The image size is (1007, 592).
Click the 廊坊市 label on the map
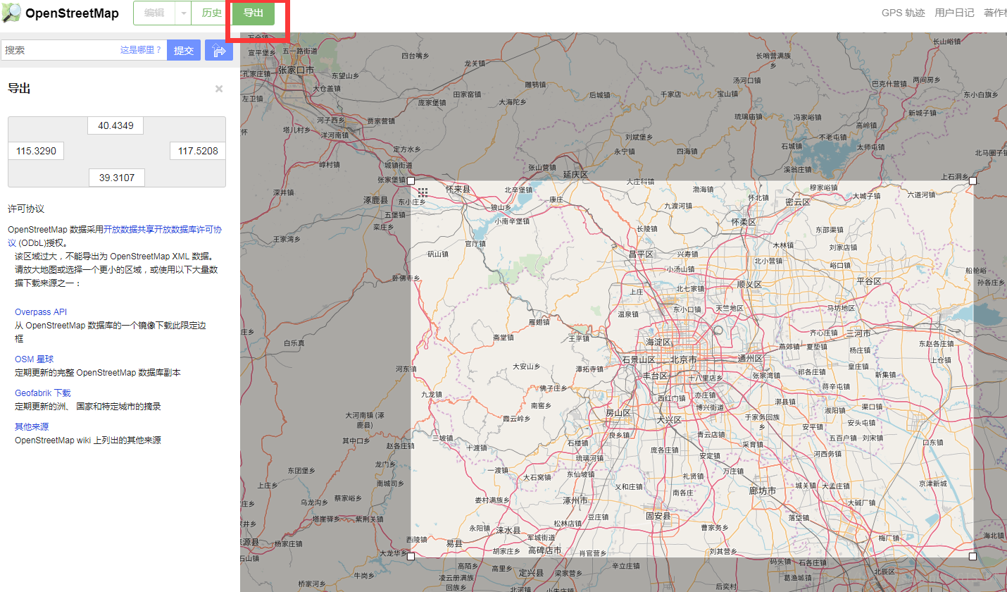(x=763, y=491)
